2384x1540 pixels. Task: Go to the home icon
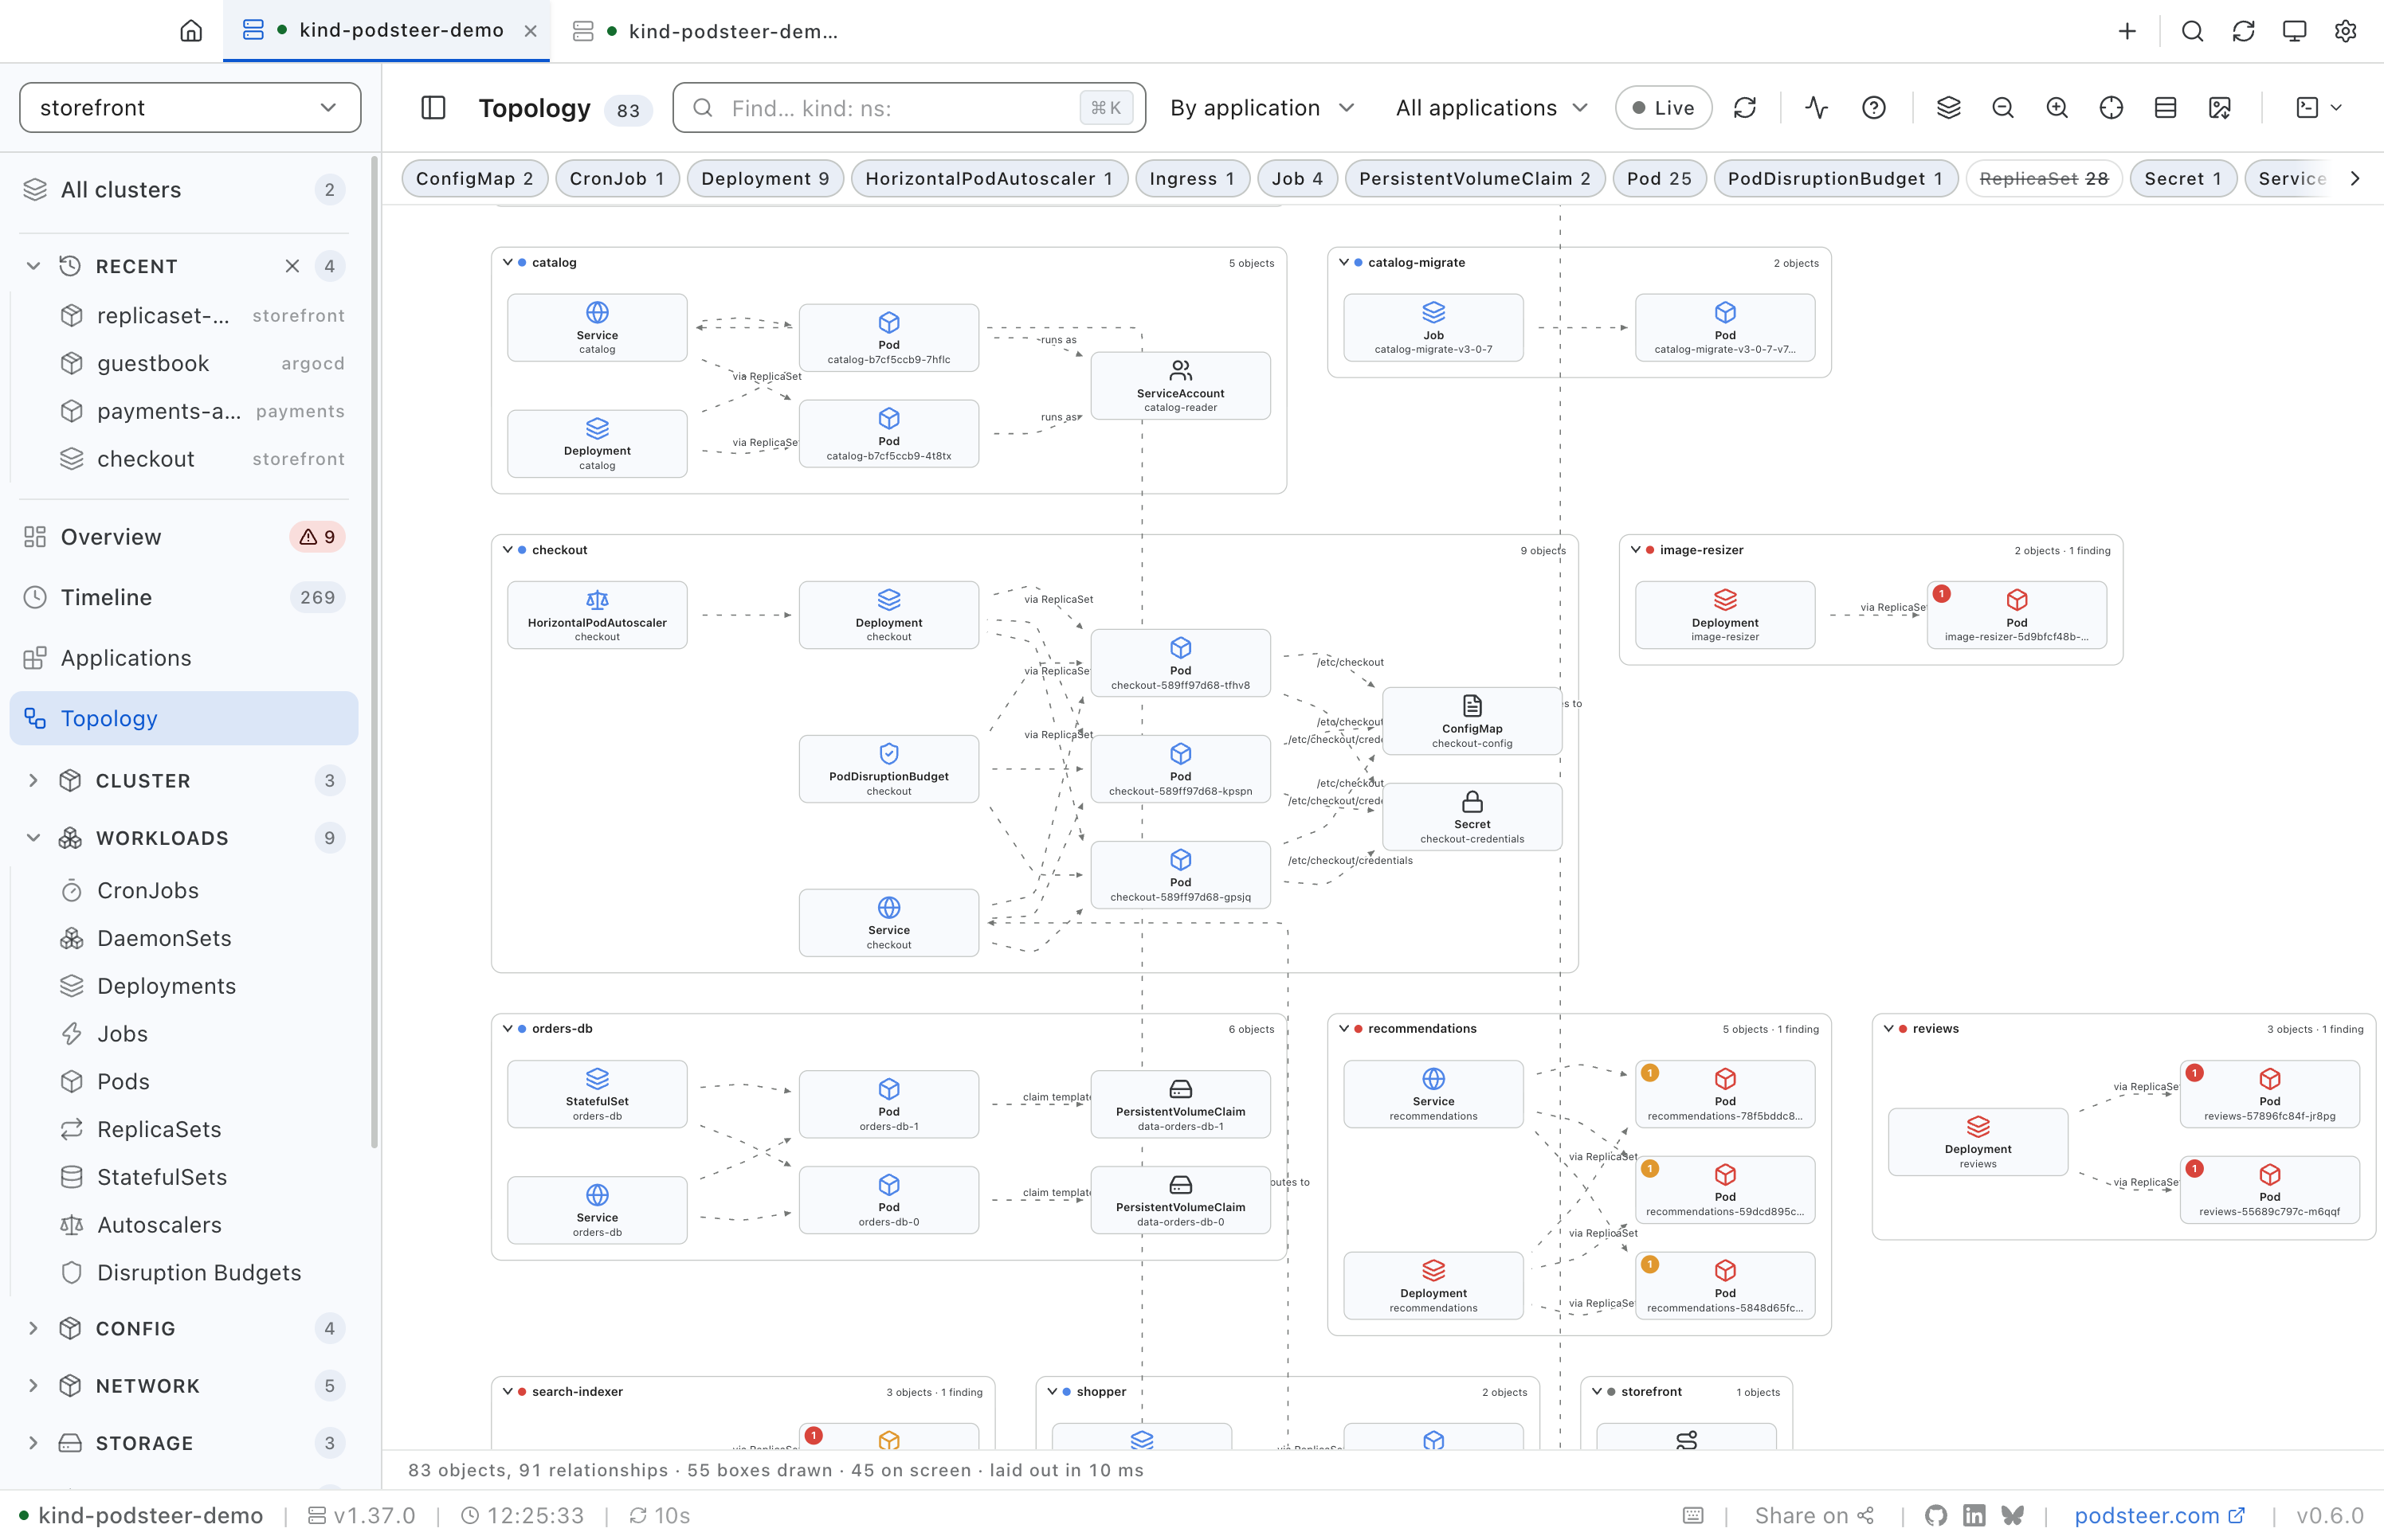point(190,31)
